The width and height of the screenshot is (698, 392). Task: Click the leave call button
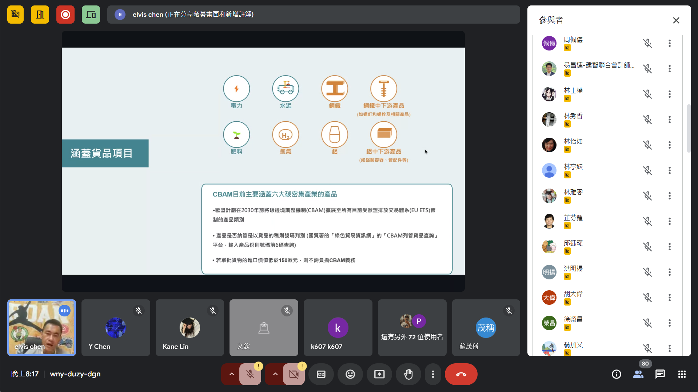point(461,374)
